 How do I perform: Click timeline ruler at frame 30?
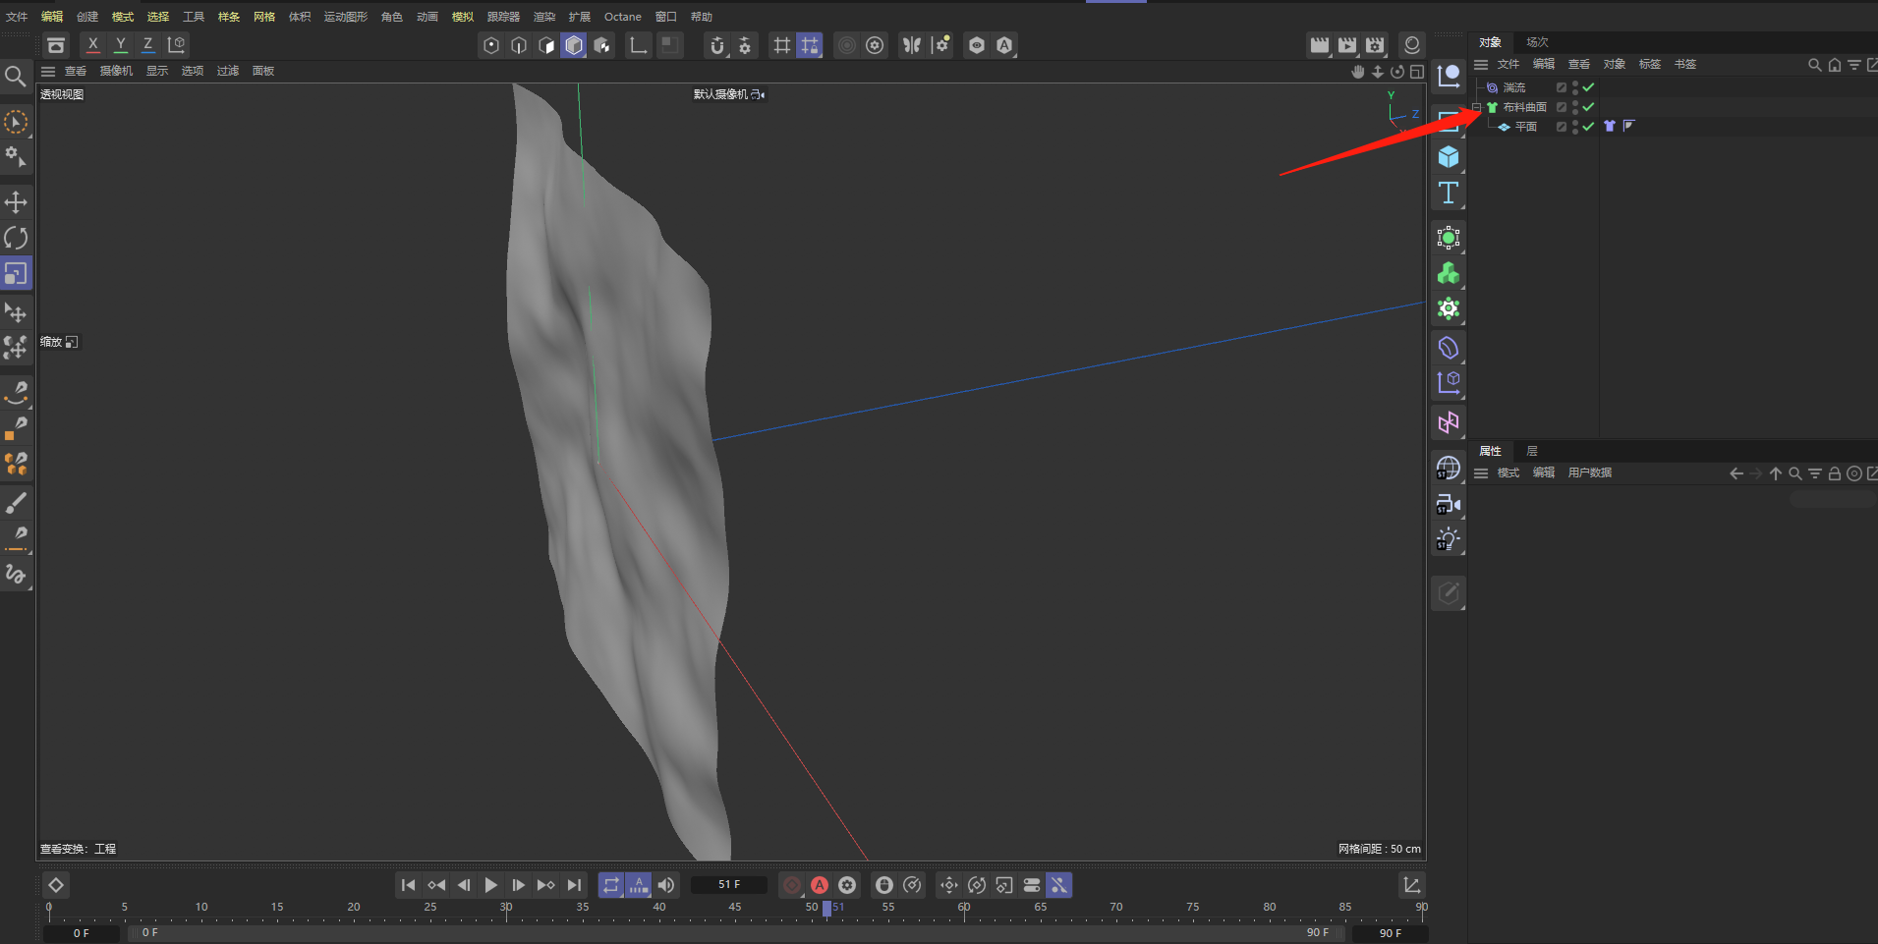506,909
